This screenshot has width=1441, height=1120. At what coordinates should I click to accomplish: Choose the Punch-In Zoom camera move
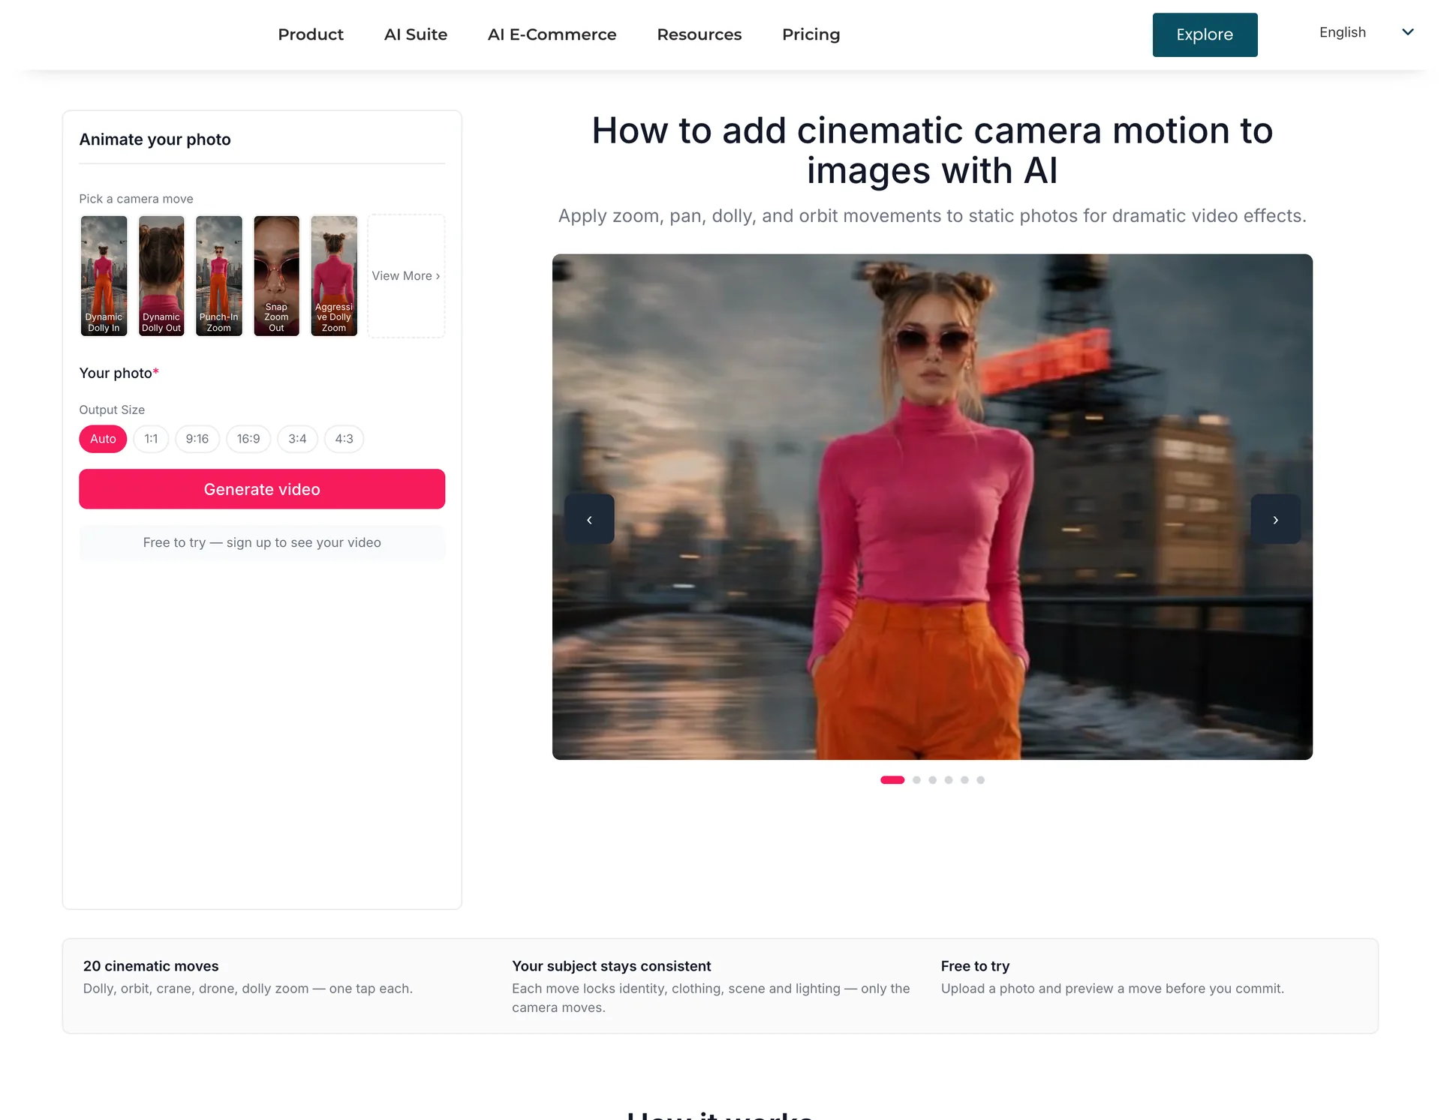[219, 276]
